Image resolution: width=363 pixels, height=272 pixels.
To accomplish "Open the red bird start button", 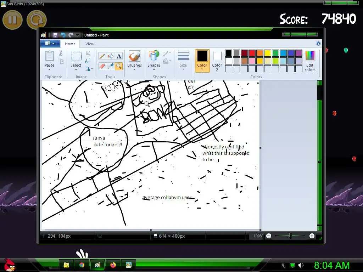I will [9, 265].
